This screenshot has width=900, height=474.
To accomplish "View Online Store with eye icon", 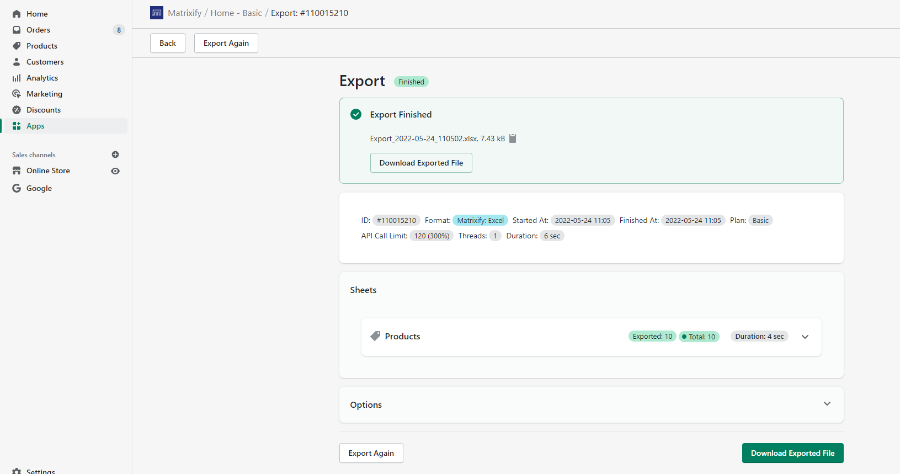I will pos(115,171).
